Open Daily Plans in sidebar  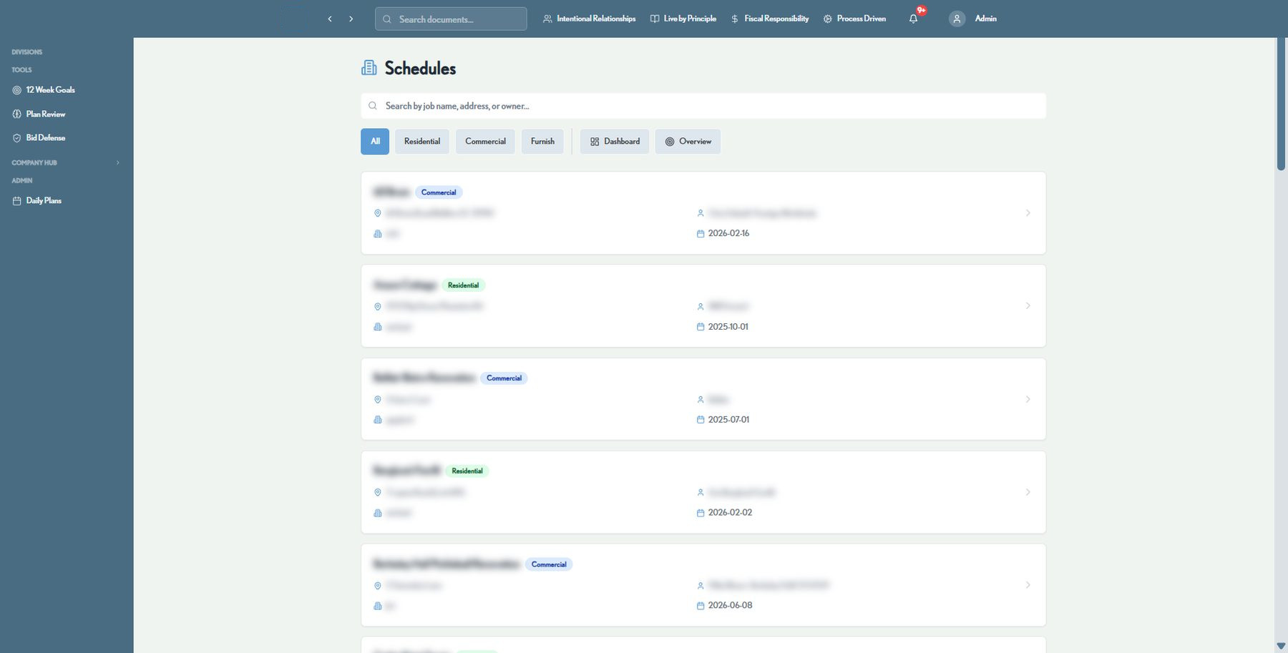coord(37,201)
